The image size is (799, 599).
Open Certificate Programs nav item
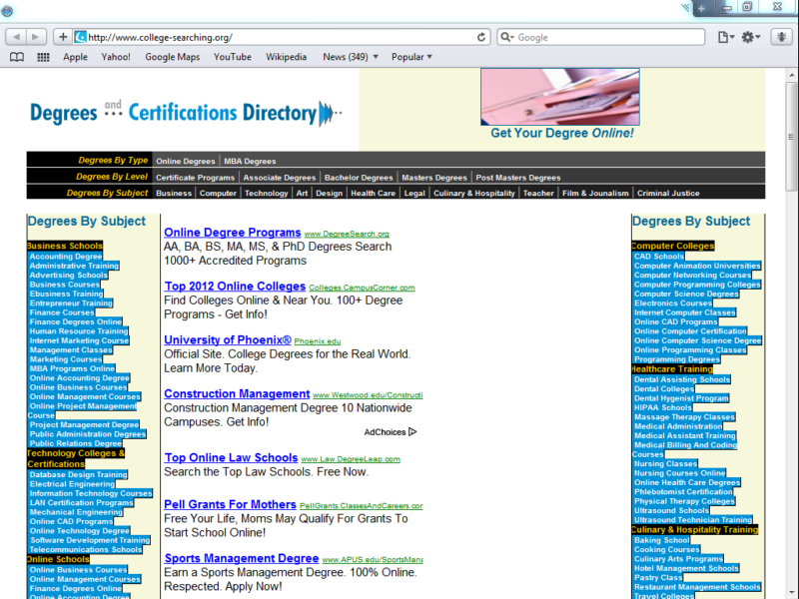pos(195,178)
